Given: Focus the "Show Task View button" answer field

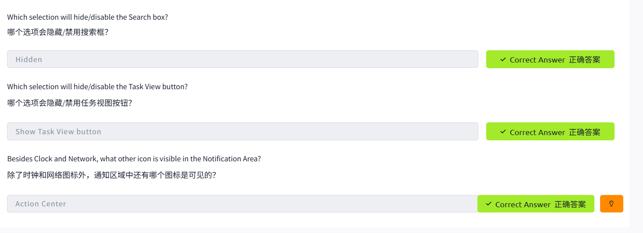Looking at the screenshot, I should (242, 132).
